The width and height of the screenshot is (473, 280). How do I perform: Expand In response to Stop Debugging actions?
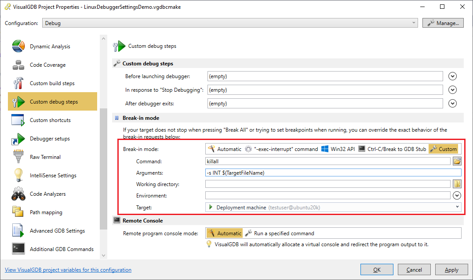tap(452, 90)
